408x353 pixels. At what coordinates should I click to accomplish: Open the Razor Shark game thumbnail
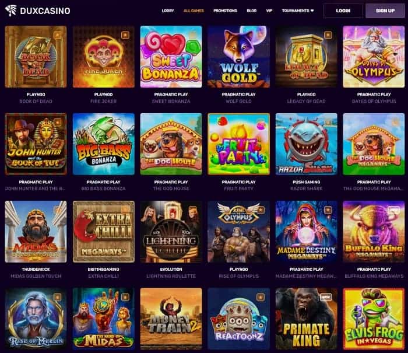point(306,144)
